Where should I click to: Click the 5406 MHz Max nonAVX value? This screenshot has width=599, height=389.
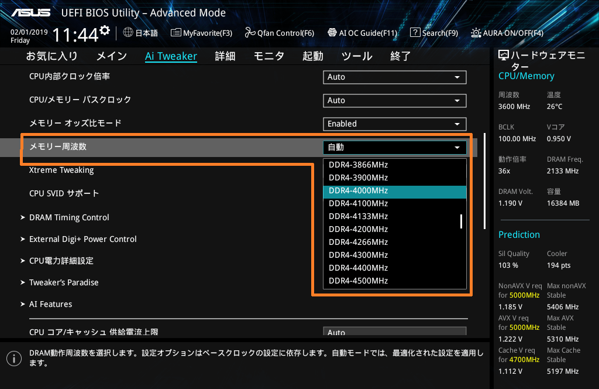[563, 307]
